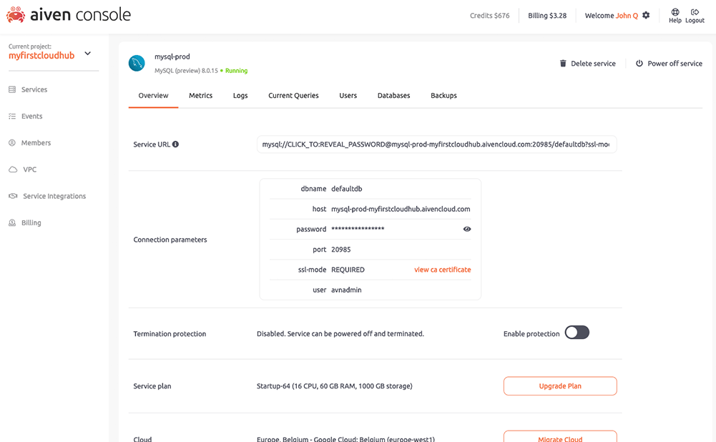The image size is (716, 442).
Task: Open Services in the sidebar
Action: pos(34,89)
